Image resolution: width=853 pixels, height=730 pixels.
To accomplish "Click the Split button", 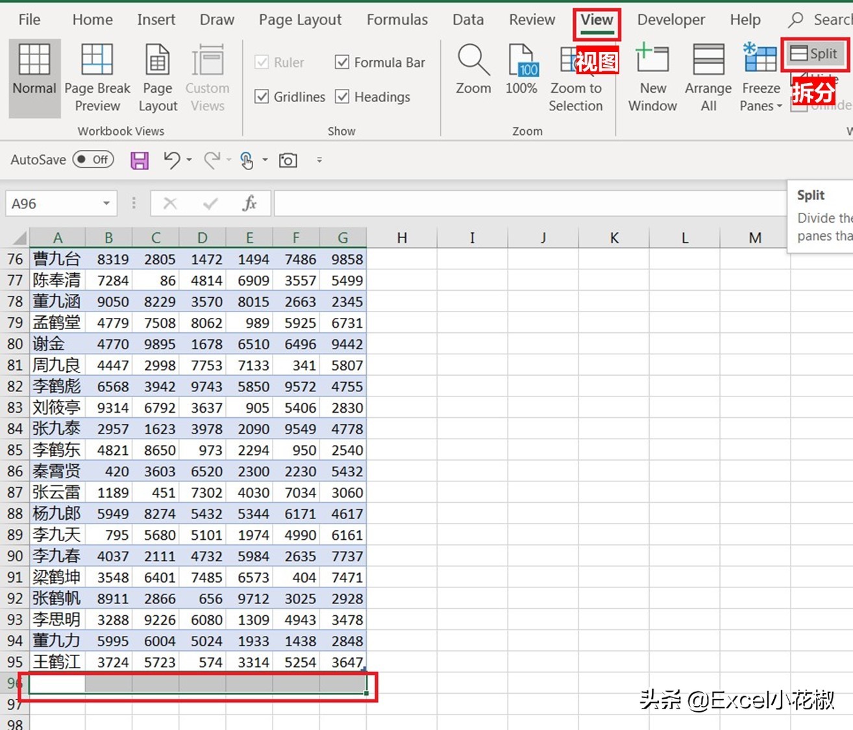I will coord(815,55).
